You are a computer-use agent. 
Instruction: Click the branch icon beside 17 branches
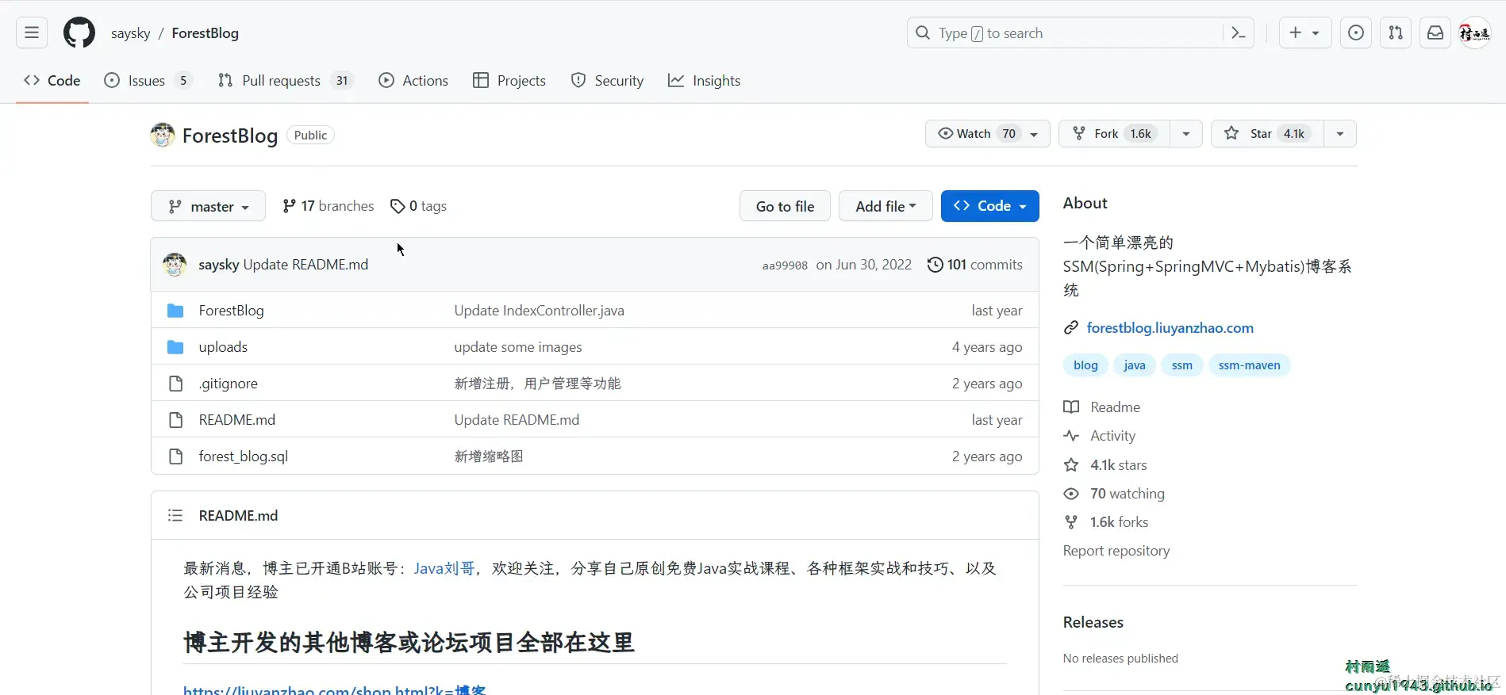click(x=290, y=206)
